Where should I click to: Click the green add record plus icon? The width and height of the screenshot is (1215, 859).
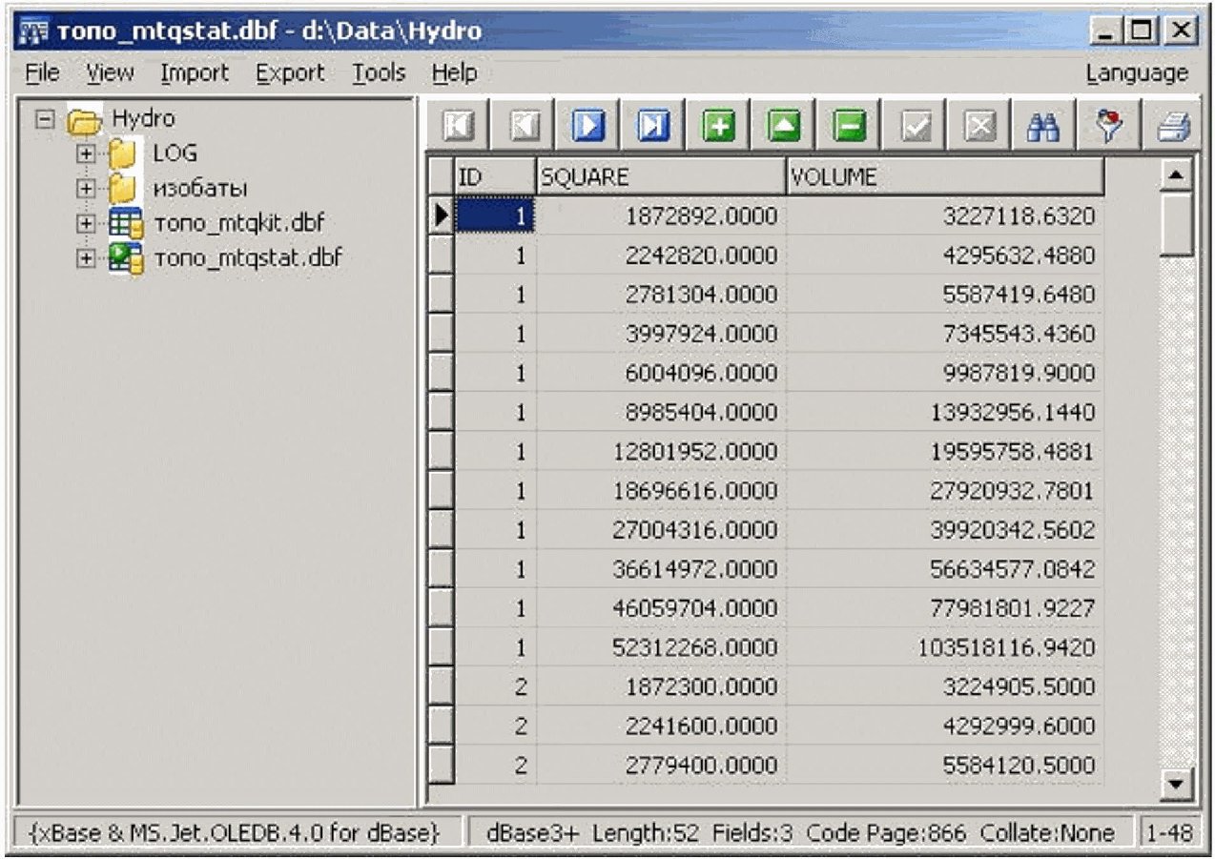tap(719, 125)
